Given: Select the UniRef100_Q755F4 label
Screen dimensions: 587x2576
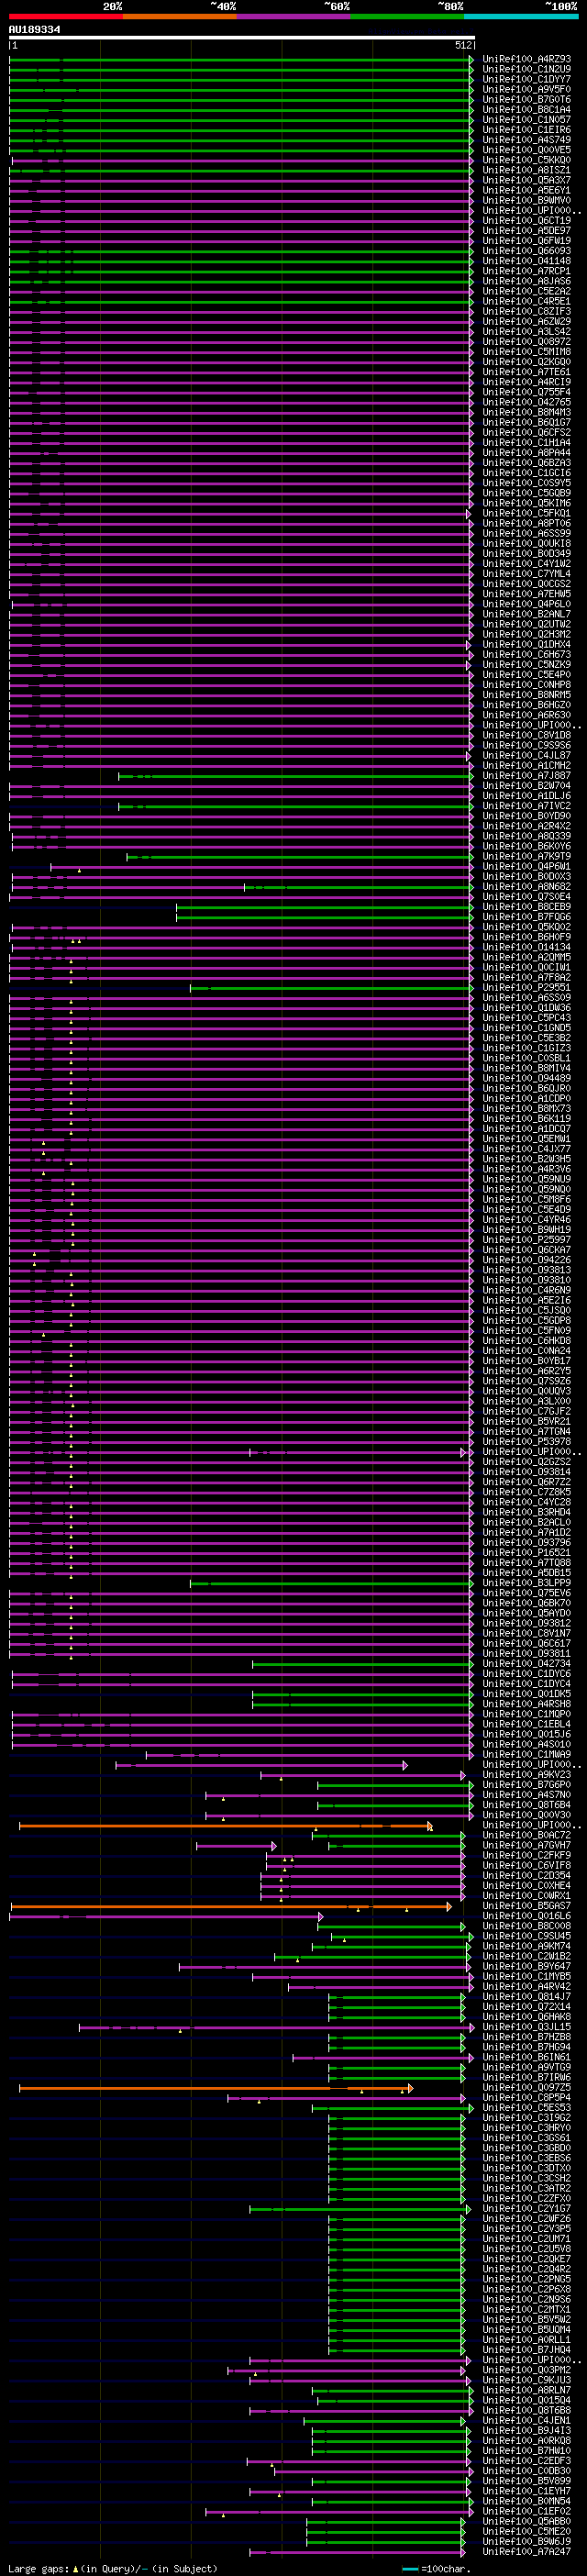Looking at the screenshot, I should (527, 392).
